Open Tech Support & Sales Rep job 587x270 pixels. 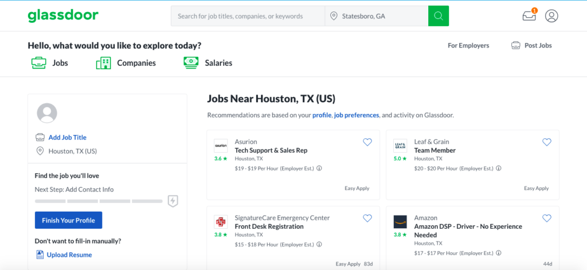pyautogui.click(x=271, y=150)
